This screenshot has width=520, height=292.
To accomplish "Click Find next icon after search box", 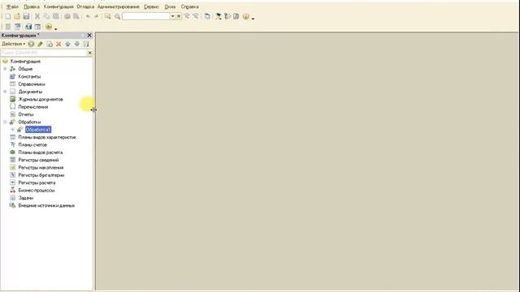I will 187,16.
